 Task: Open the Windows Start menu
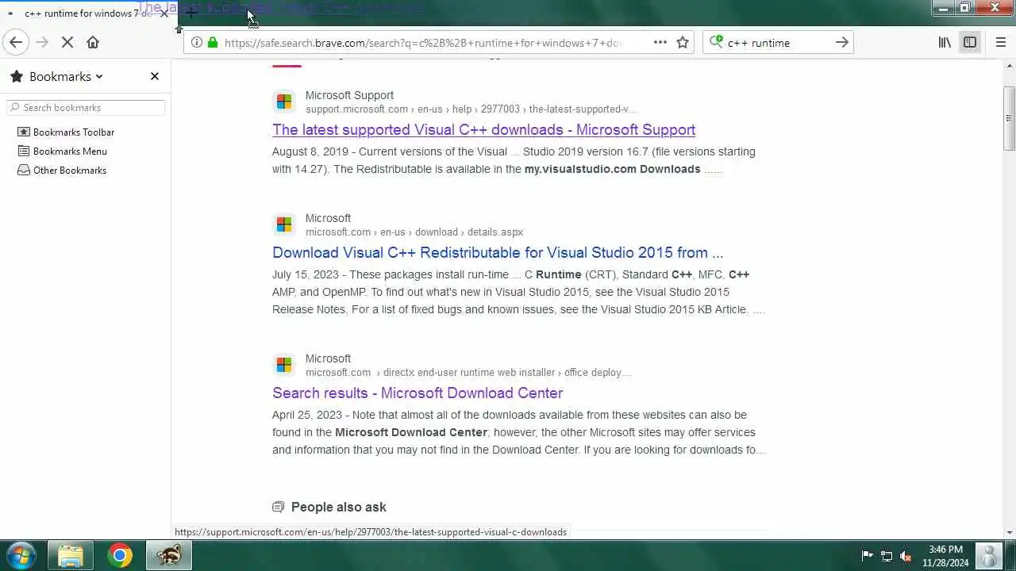coord(21,555)
